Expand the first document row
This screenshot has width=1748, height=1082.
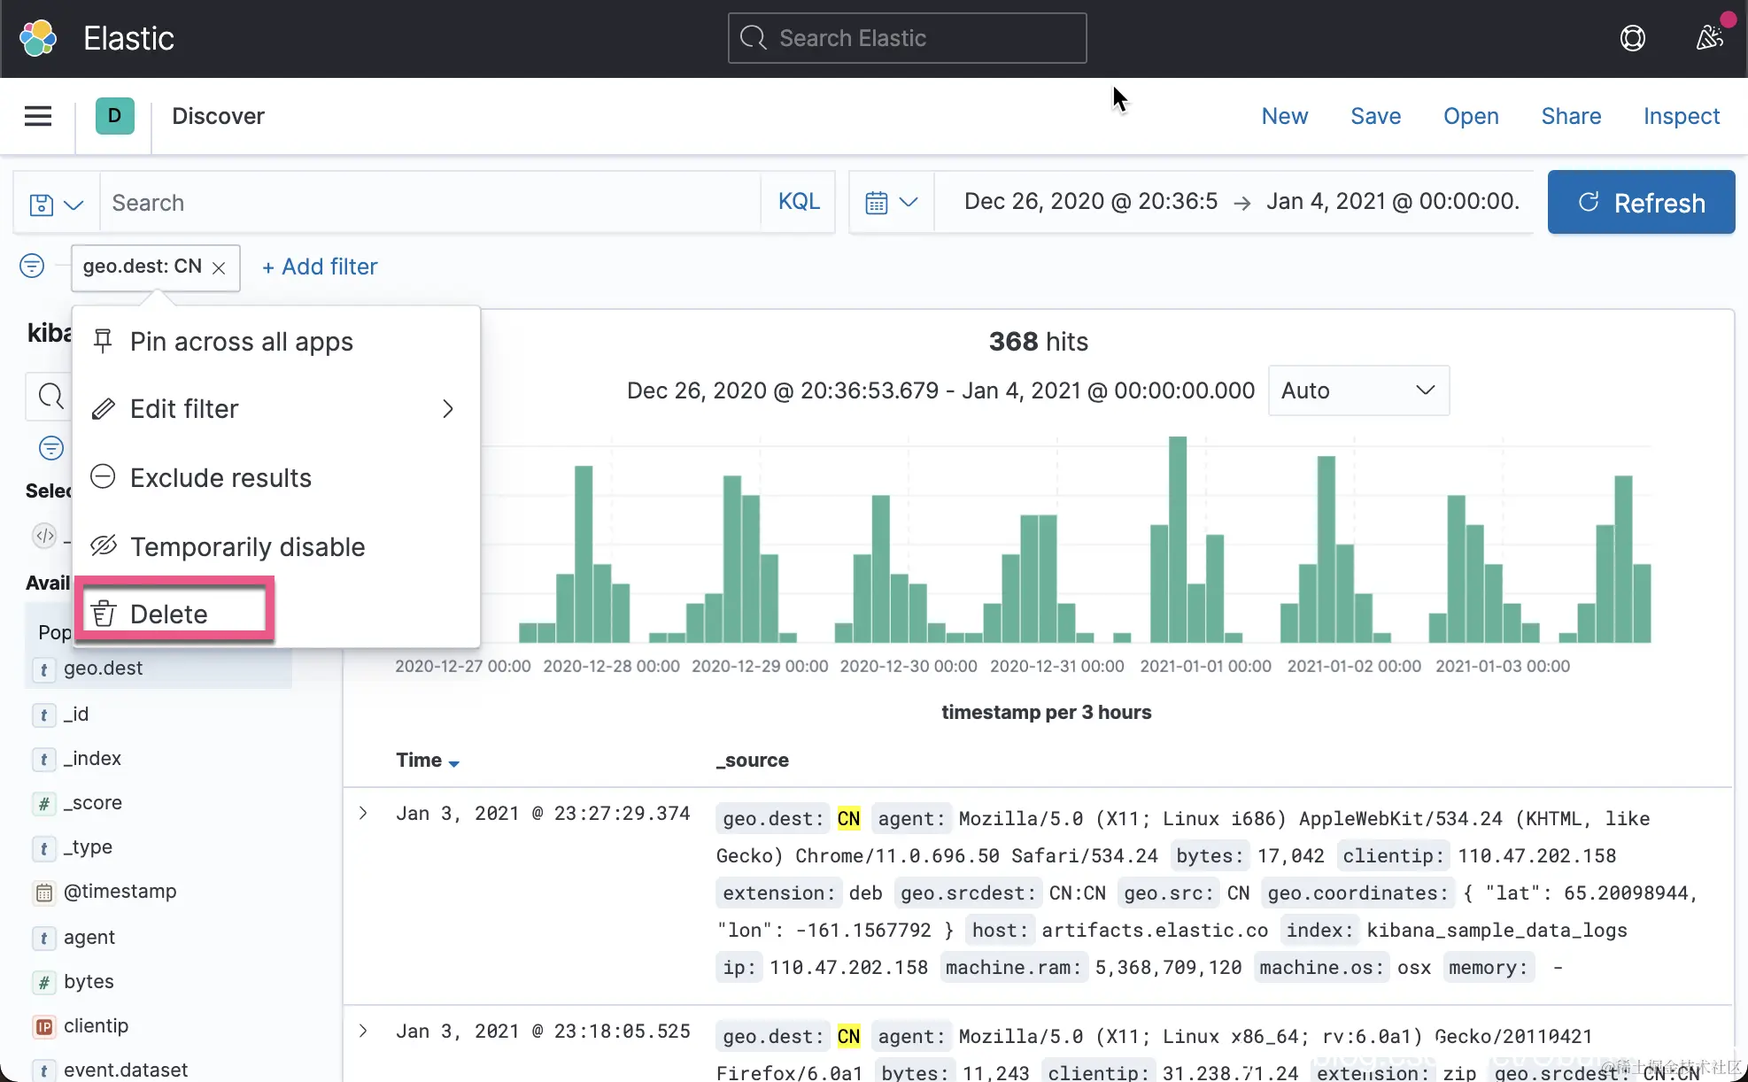click(363, 813)
